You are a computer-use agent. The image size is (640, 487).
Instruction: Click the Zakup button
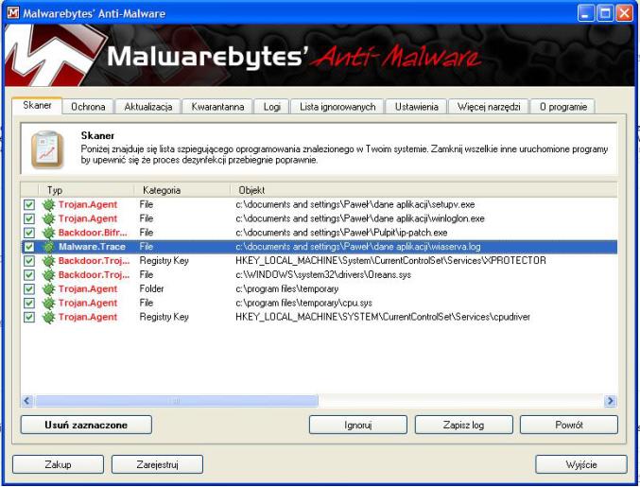58,464
